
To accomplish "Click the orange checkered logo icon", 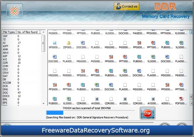I will click(x=14, y=11).
